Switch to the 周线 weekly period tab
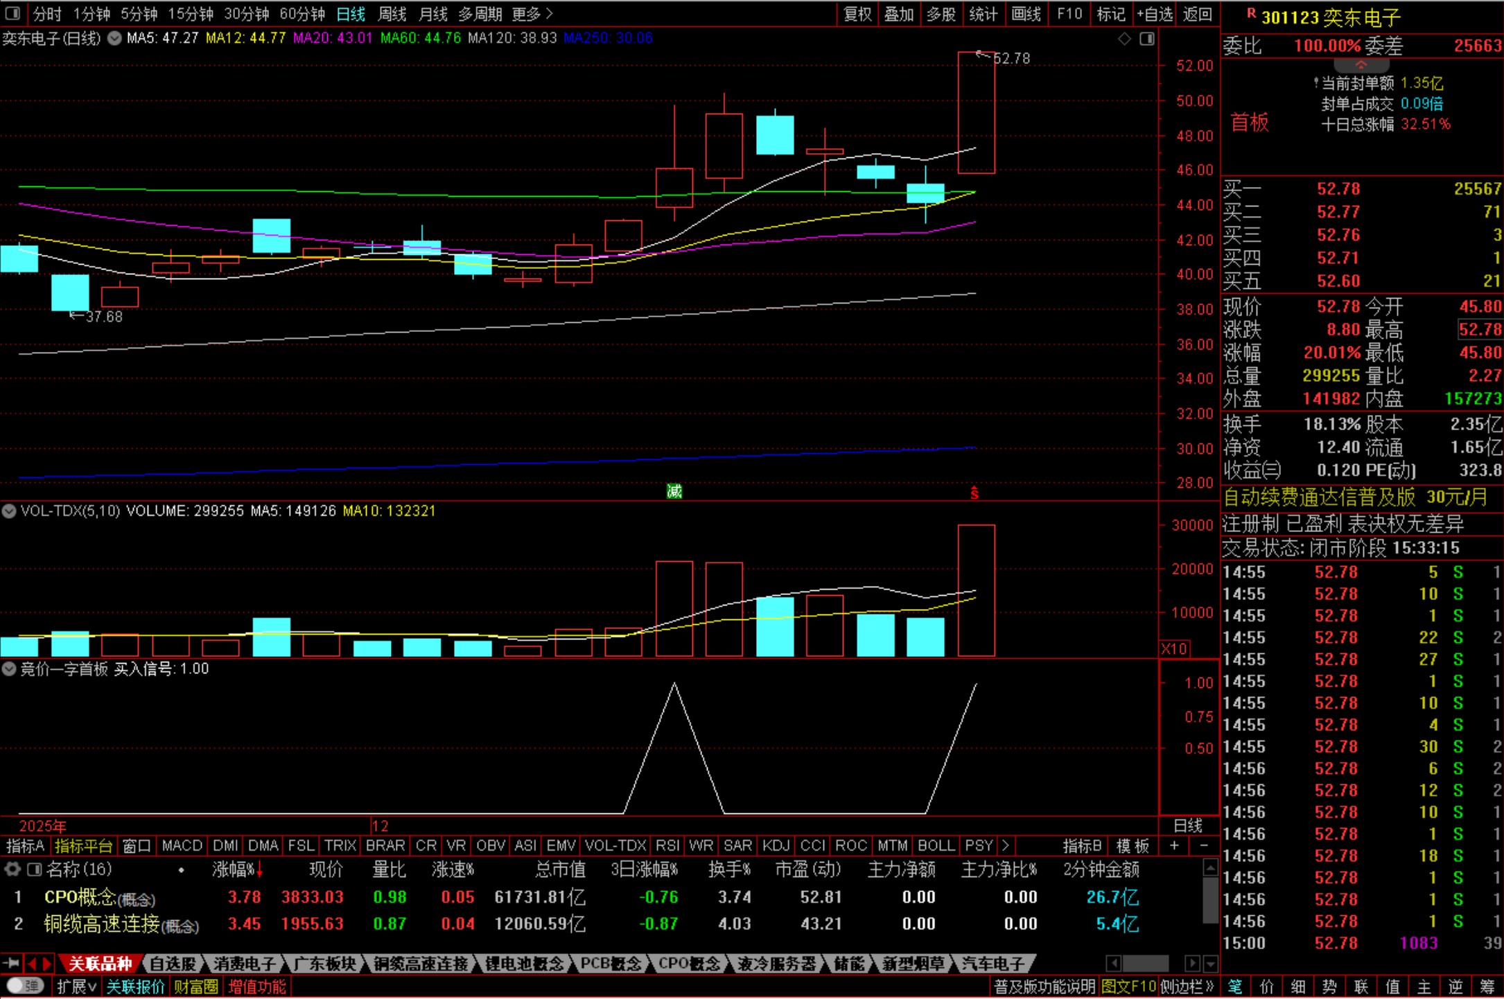The width and height of the screenshot is (1504, 999). point(392,13)
